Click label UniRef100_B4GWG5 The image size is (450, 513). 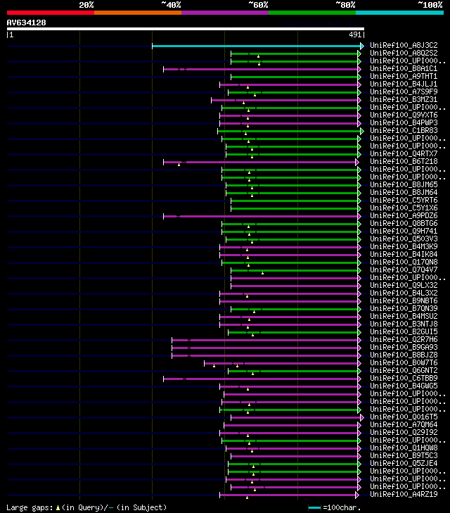point(404,386)
